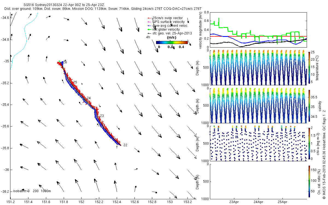Click track day marker '25' on map

[x=75, y=82]
